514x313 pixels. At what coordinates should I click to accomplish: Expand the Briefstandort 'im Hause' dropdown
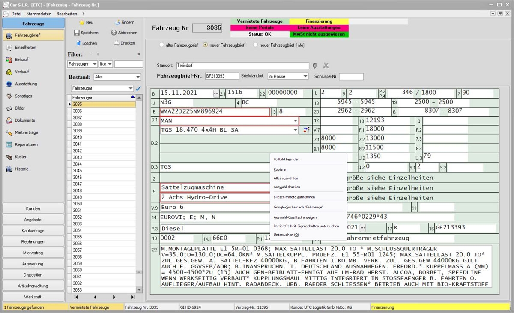coord(305,77)
